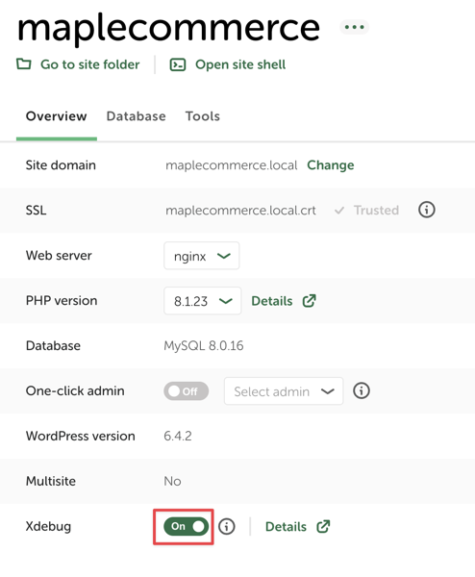Click the SSL row label
The height and width of the screenshot is (577, 475).
pyautogui.click(x=36, y=211)
